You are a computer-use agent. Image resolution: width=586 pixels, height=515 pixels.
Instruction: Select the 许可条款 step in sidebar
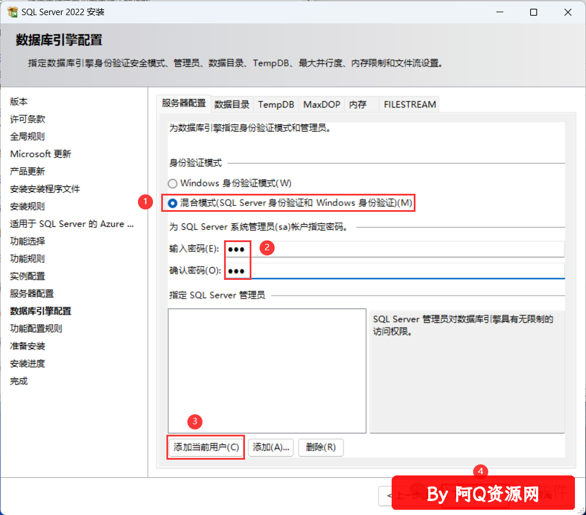tap(27, 119)
